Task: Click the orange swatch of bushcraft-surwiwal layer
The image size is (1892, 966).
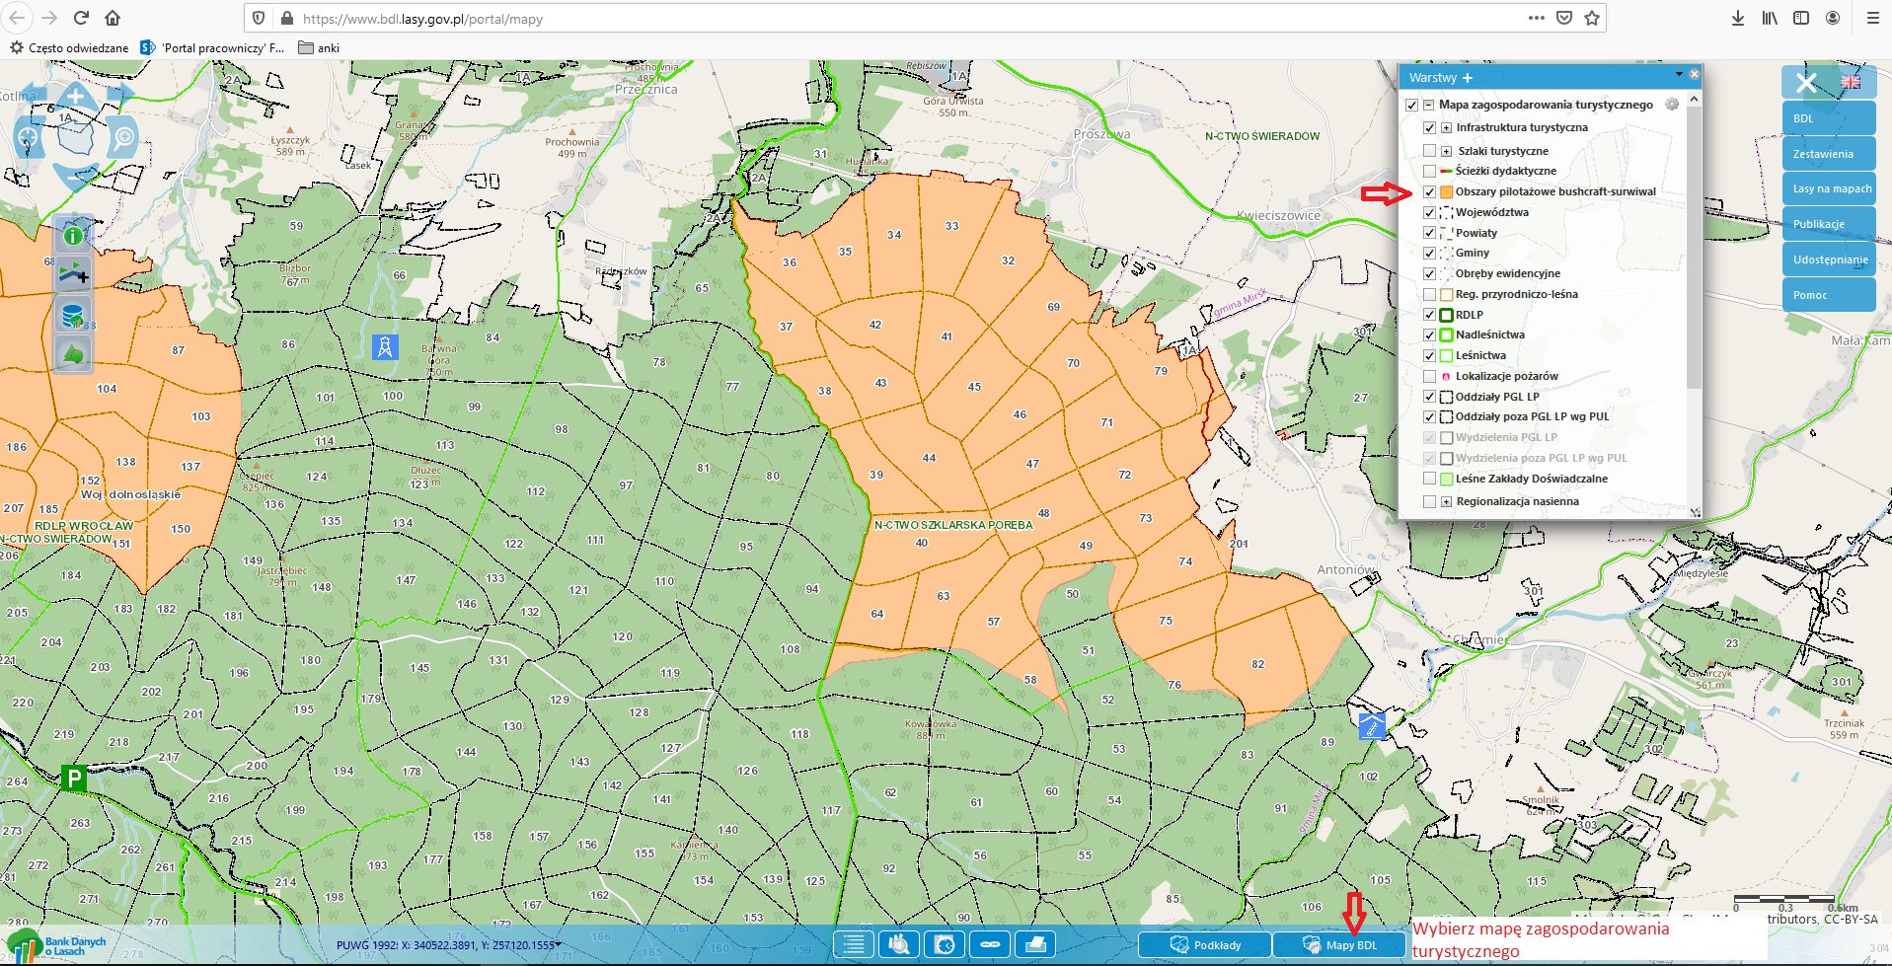Action: (1447, 192)
